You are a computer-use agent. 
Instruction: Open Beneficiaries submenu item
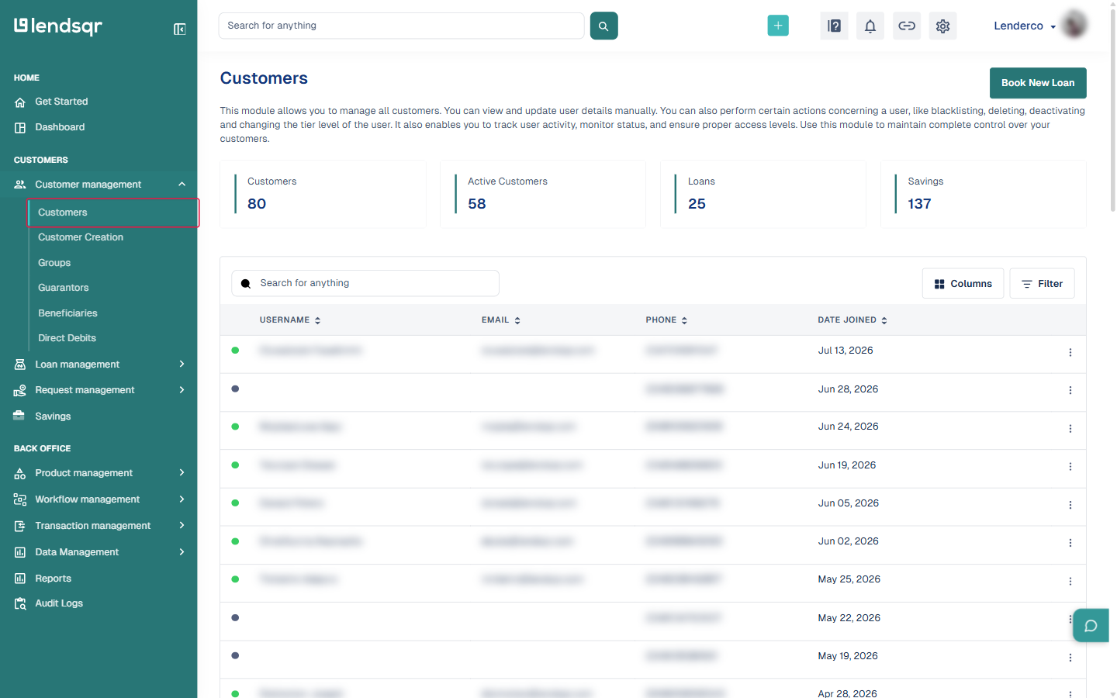pyautogui.click(x=67, y=313)
